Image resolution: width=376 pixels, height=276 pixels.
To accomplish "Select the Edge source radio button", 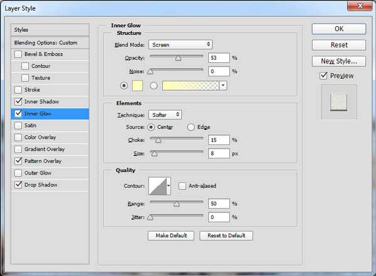I will (191, 127).
